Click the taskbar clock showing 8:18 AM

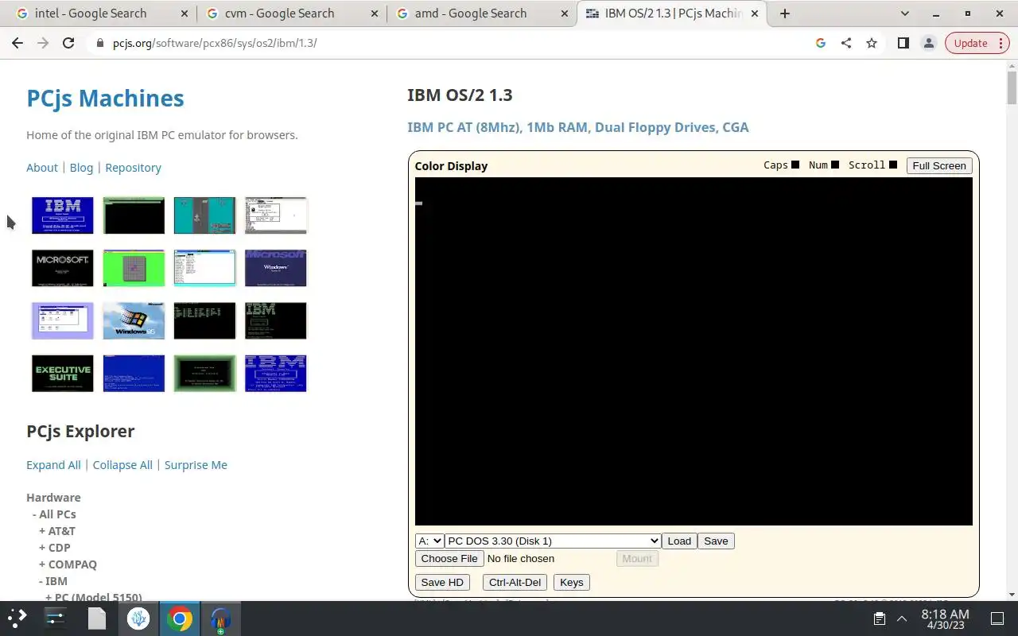(x=945, y=619)
